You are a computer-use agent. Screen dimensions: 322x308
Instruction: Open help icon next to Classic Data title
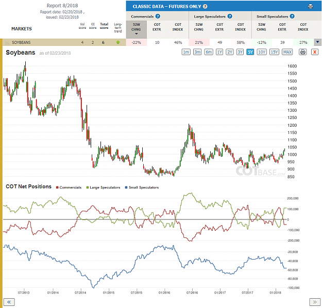[x=205, y=6]
